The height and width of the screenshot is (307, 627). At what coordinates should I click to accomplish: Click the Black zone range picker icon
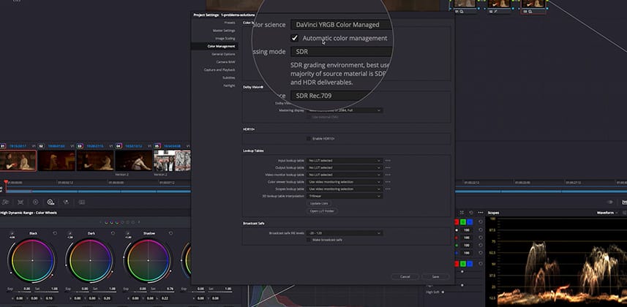point(12,233)
